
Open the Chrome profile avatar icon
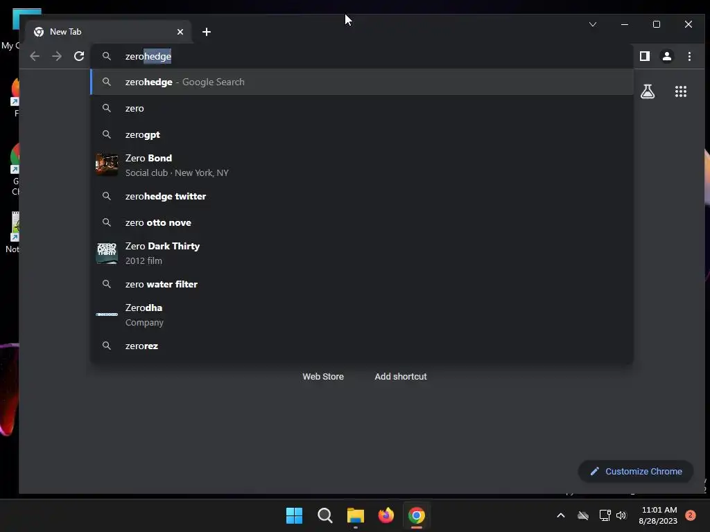coord(667,56)
